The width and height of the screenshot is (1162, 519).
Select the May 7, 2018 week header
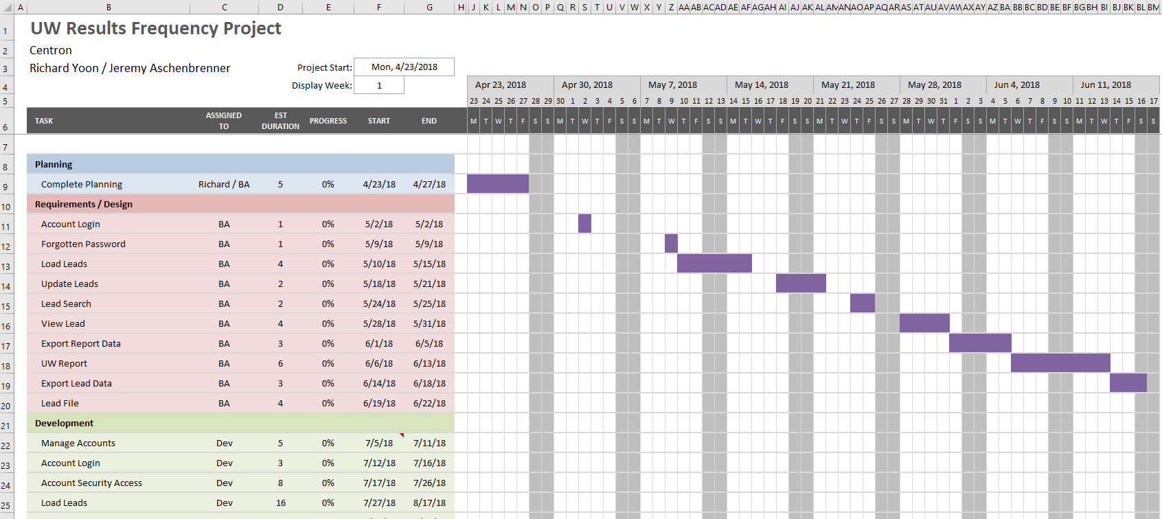tap(683, 85)
